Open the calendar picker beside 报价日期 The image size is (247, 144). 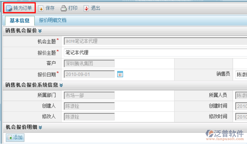pyautogui.click(x=120, y=74)
